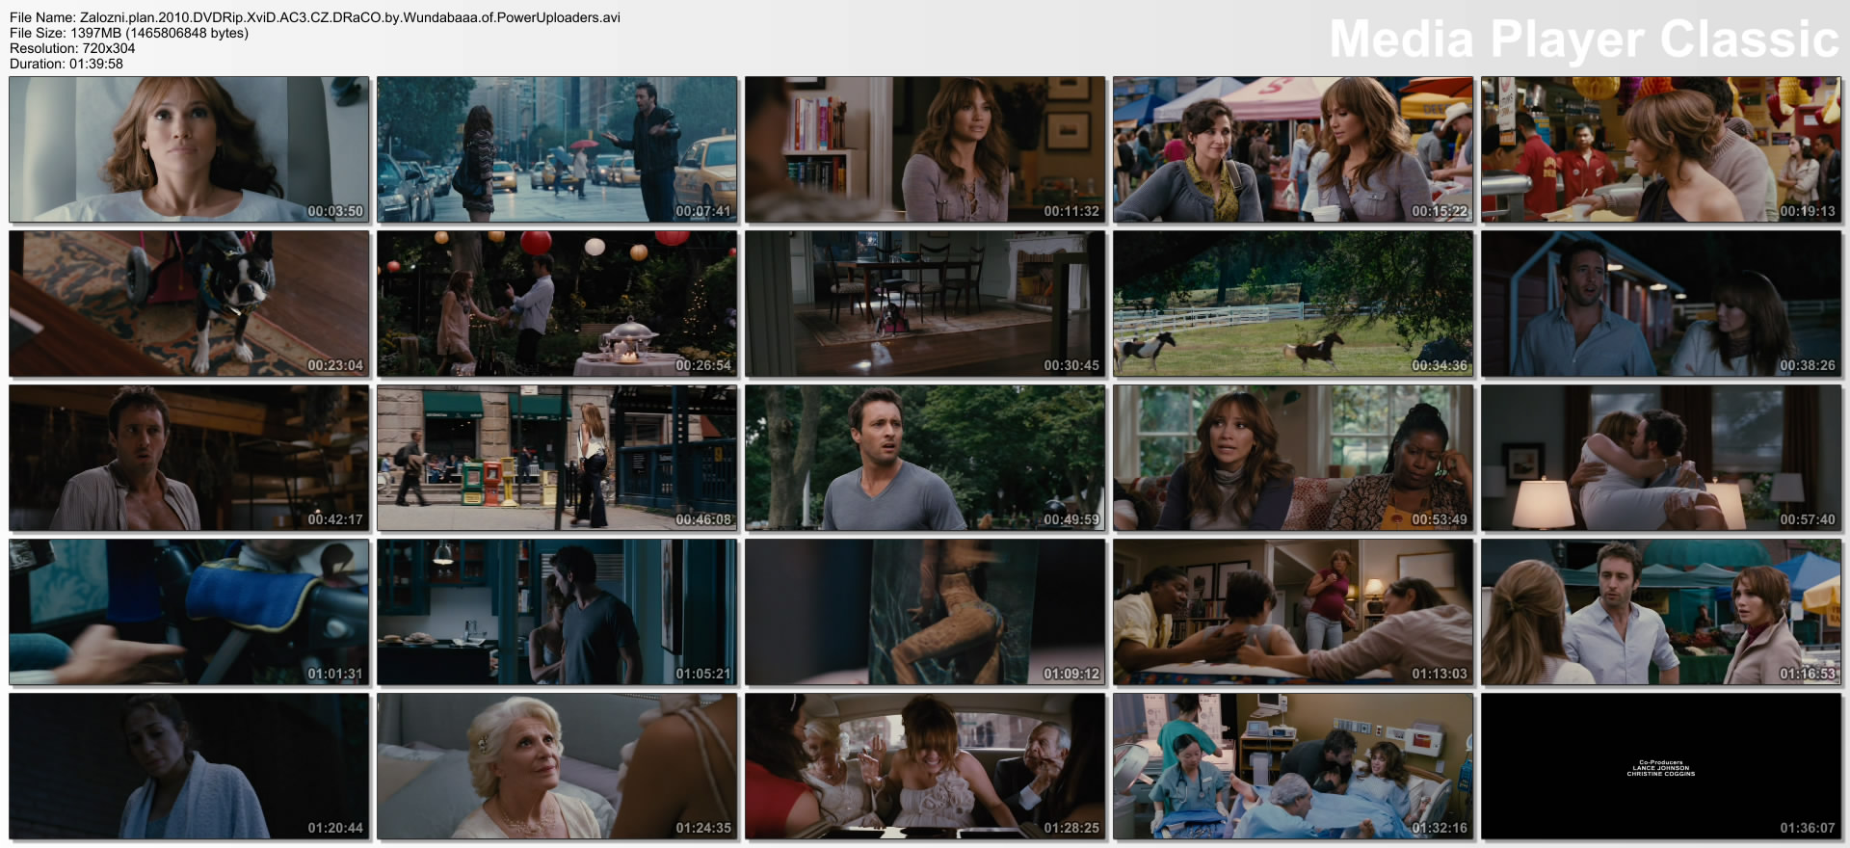Open the hospital room thumbnail at 01:32:16

point(1293,766)
